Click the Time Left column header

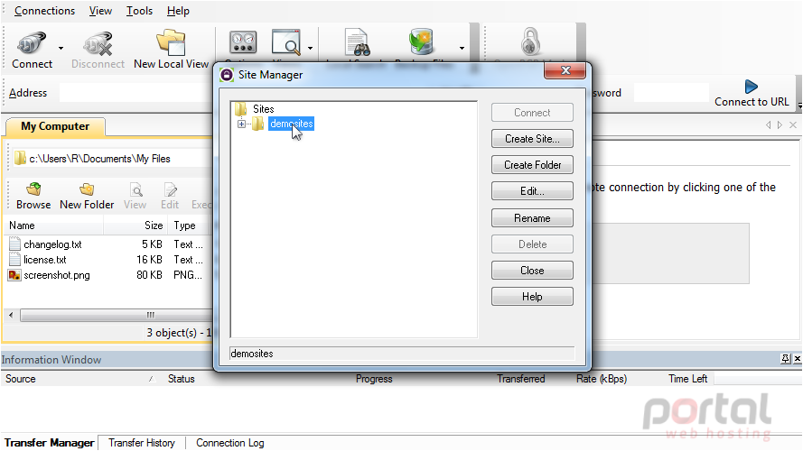pos(687,379)
